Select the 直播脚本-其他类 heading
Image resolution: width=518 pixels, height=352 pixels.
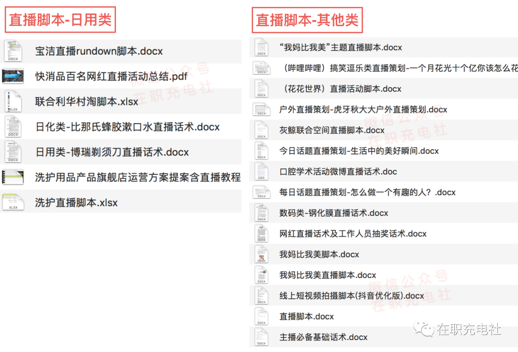click(x=307, y=20)
